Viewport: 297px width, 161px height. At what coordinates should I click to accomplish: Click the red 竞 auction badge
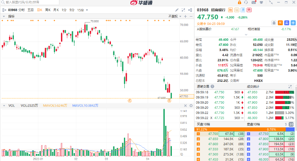pos(249,10)
